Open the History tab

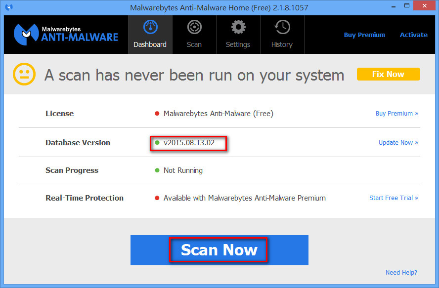282,35
